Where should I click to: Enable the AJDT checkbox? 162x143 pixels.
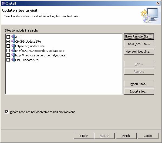point(8,37)
